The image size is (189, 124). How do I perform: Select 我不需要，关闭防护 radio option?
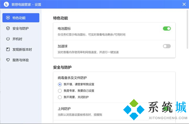[60, 97]
